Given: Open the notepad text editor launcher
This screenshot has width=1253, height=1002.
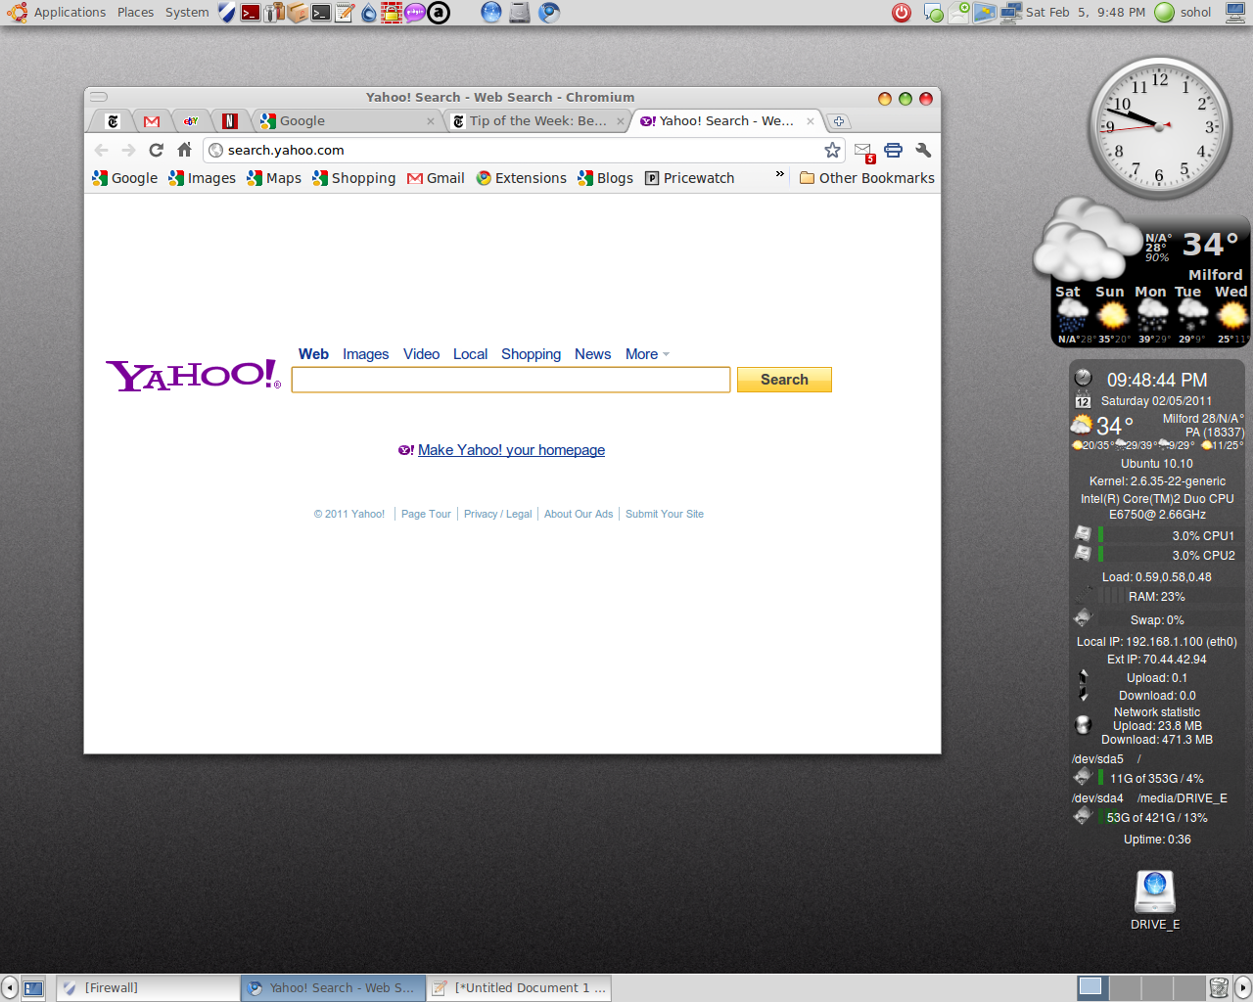Looking at the screenshot, I should (345, 13).
